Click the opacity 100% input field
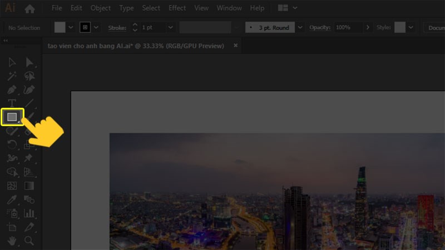 pyautogui.click(x=348, y=27)
